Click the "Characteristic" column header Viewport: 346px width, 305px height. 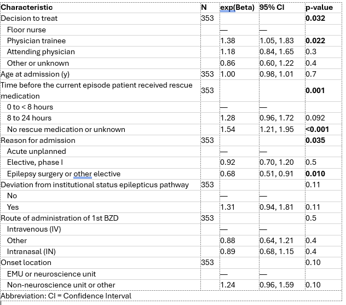point(27,8)
